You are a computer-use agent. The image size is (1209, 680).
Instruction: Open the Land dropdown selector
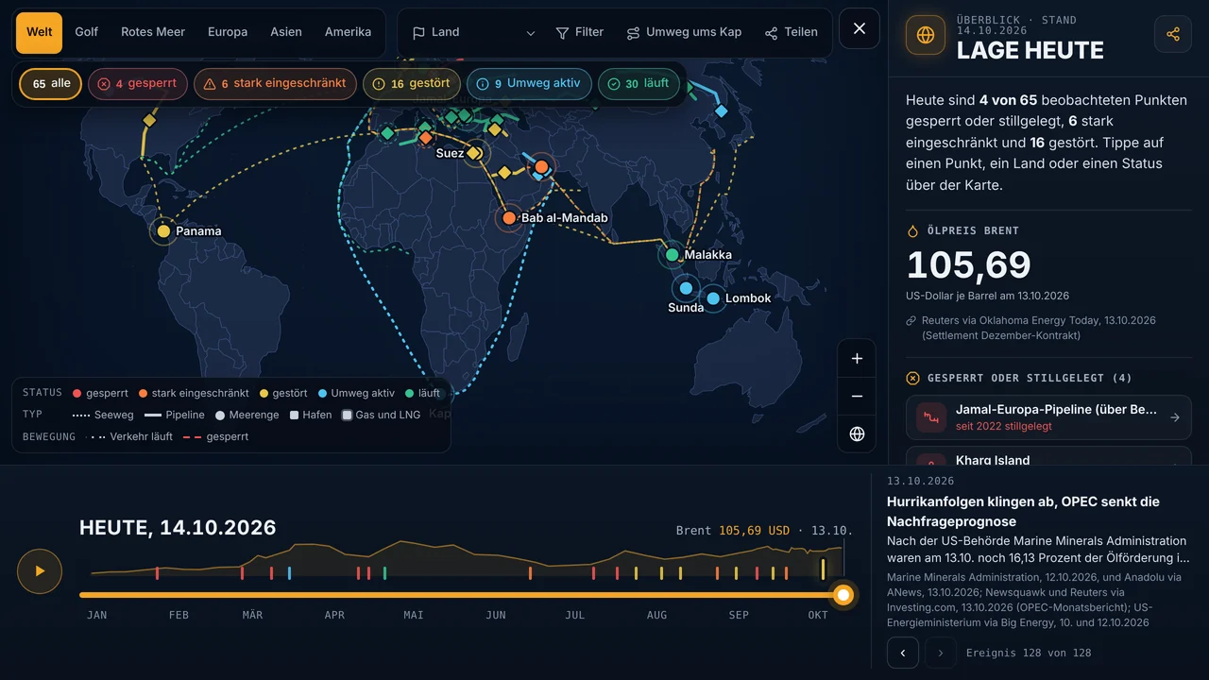(x=473, y=33)
